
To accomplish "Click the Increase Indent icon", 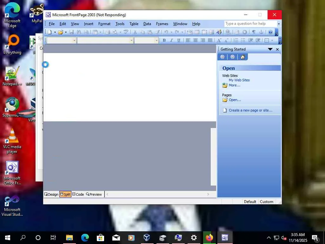I will [258, 40].
